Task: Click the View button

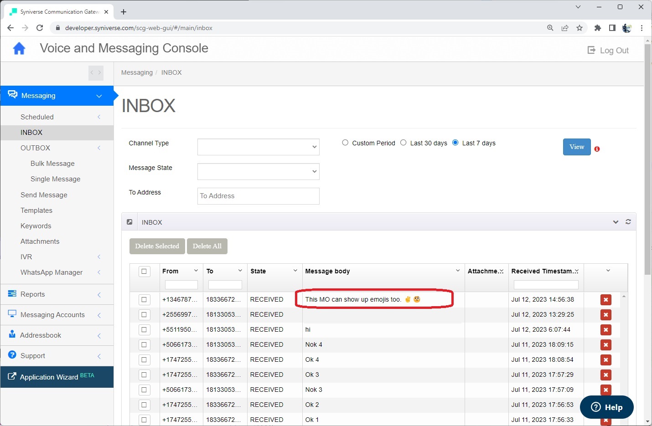Action: [577, 147]
